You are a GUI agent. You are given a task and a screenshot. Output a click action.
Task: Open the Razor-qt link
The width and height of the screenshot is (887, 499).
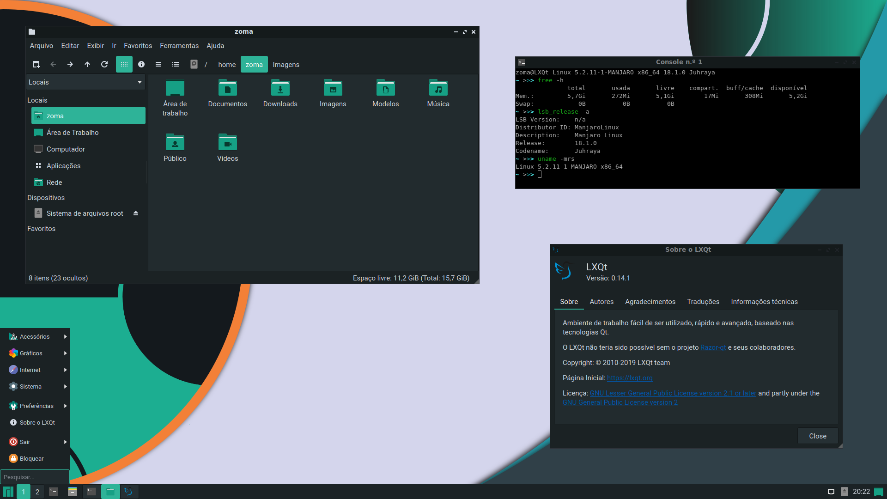click(713, 347)
